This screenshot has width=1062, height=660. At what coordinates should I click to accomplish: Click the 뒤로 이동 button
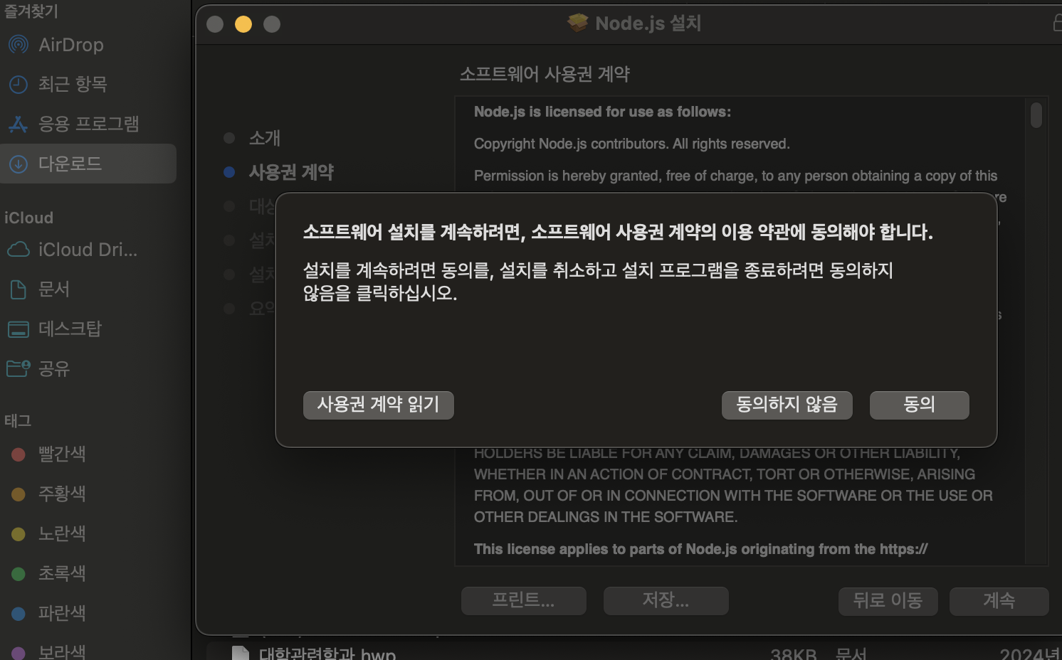pyautogui.click(x=888, y=601)
